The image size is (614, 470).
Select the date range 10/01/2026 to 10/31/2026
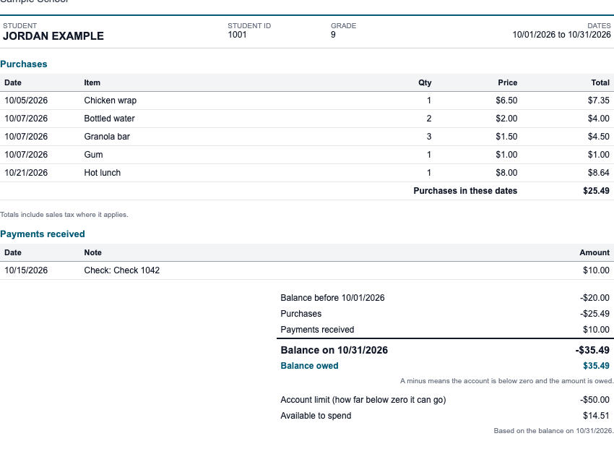561,35
